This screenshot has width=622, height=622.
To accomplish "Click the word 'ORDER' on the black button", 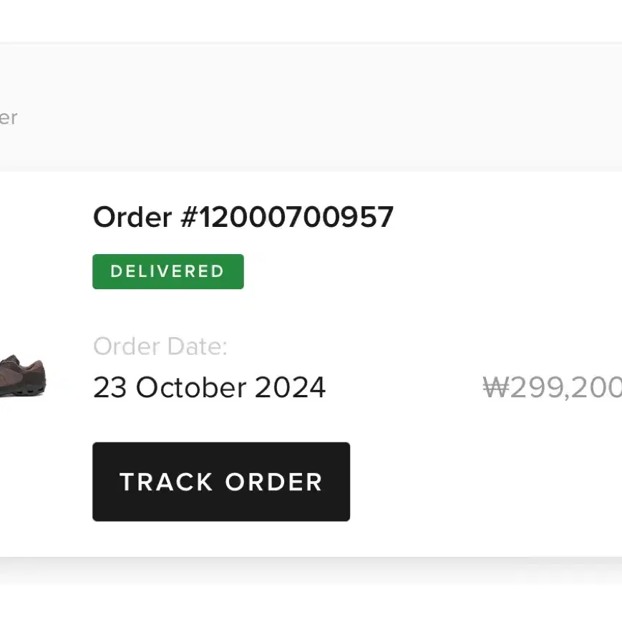I will click(x=273, y=482).
